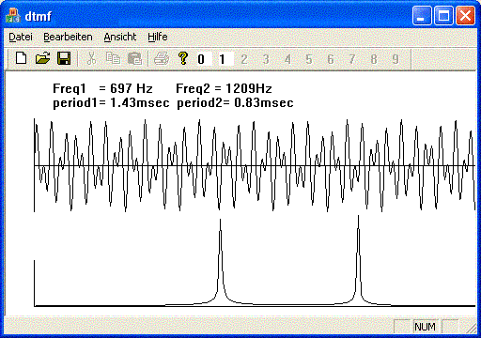
Task: Click the Copy icon in toolbar
Action: coord(113,58)
